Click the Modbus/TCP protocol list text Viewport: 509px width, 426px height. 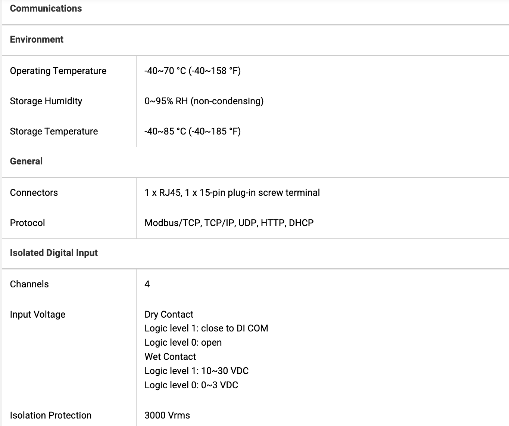[x=229, y=223]
